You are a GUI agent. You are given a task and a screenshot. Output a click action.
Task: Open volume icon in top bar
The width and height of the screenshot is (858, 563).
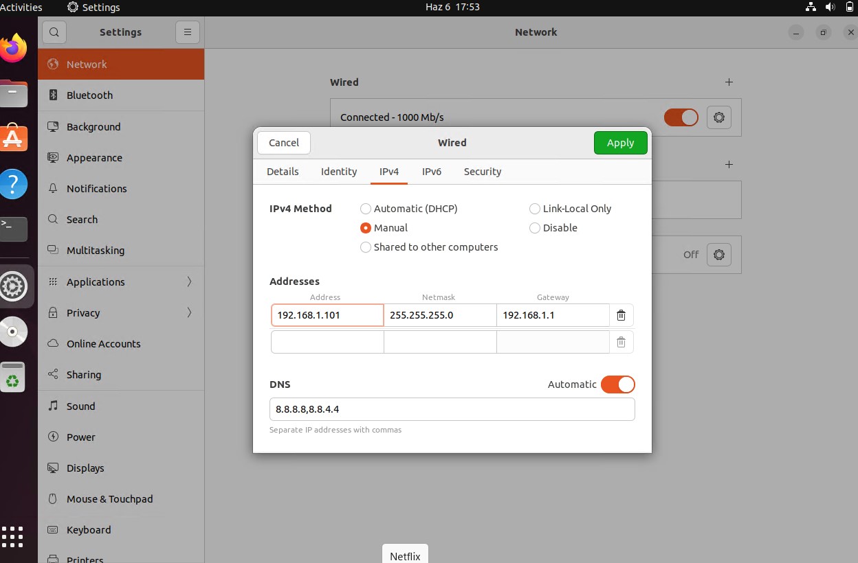pos(830,7)
